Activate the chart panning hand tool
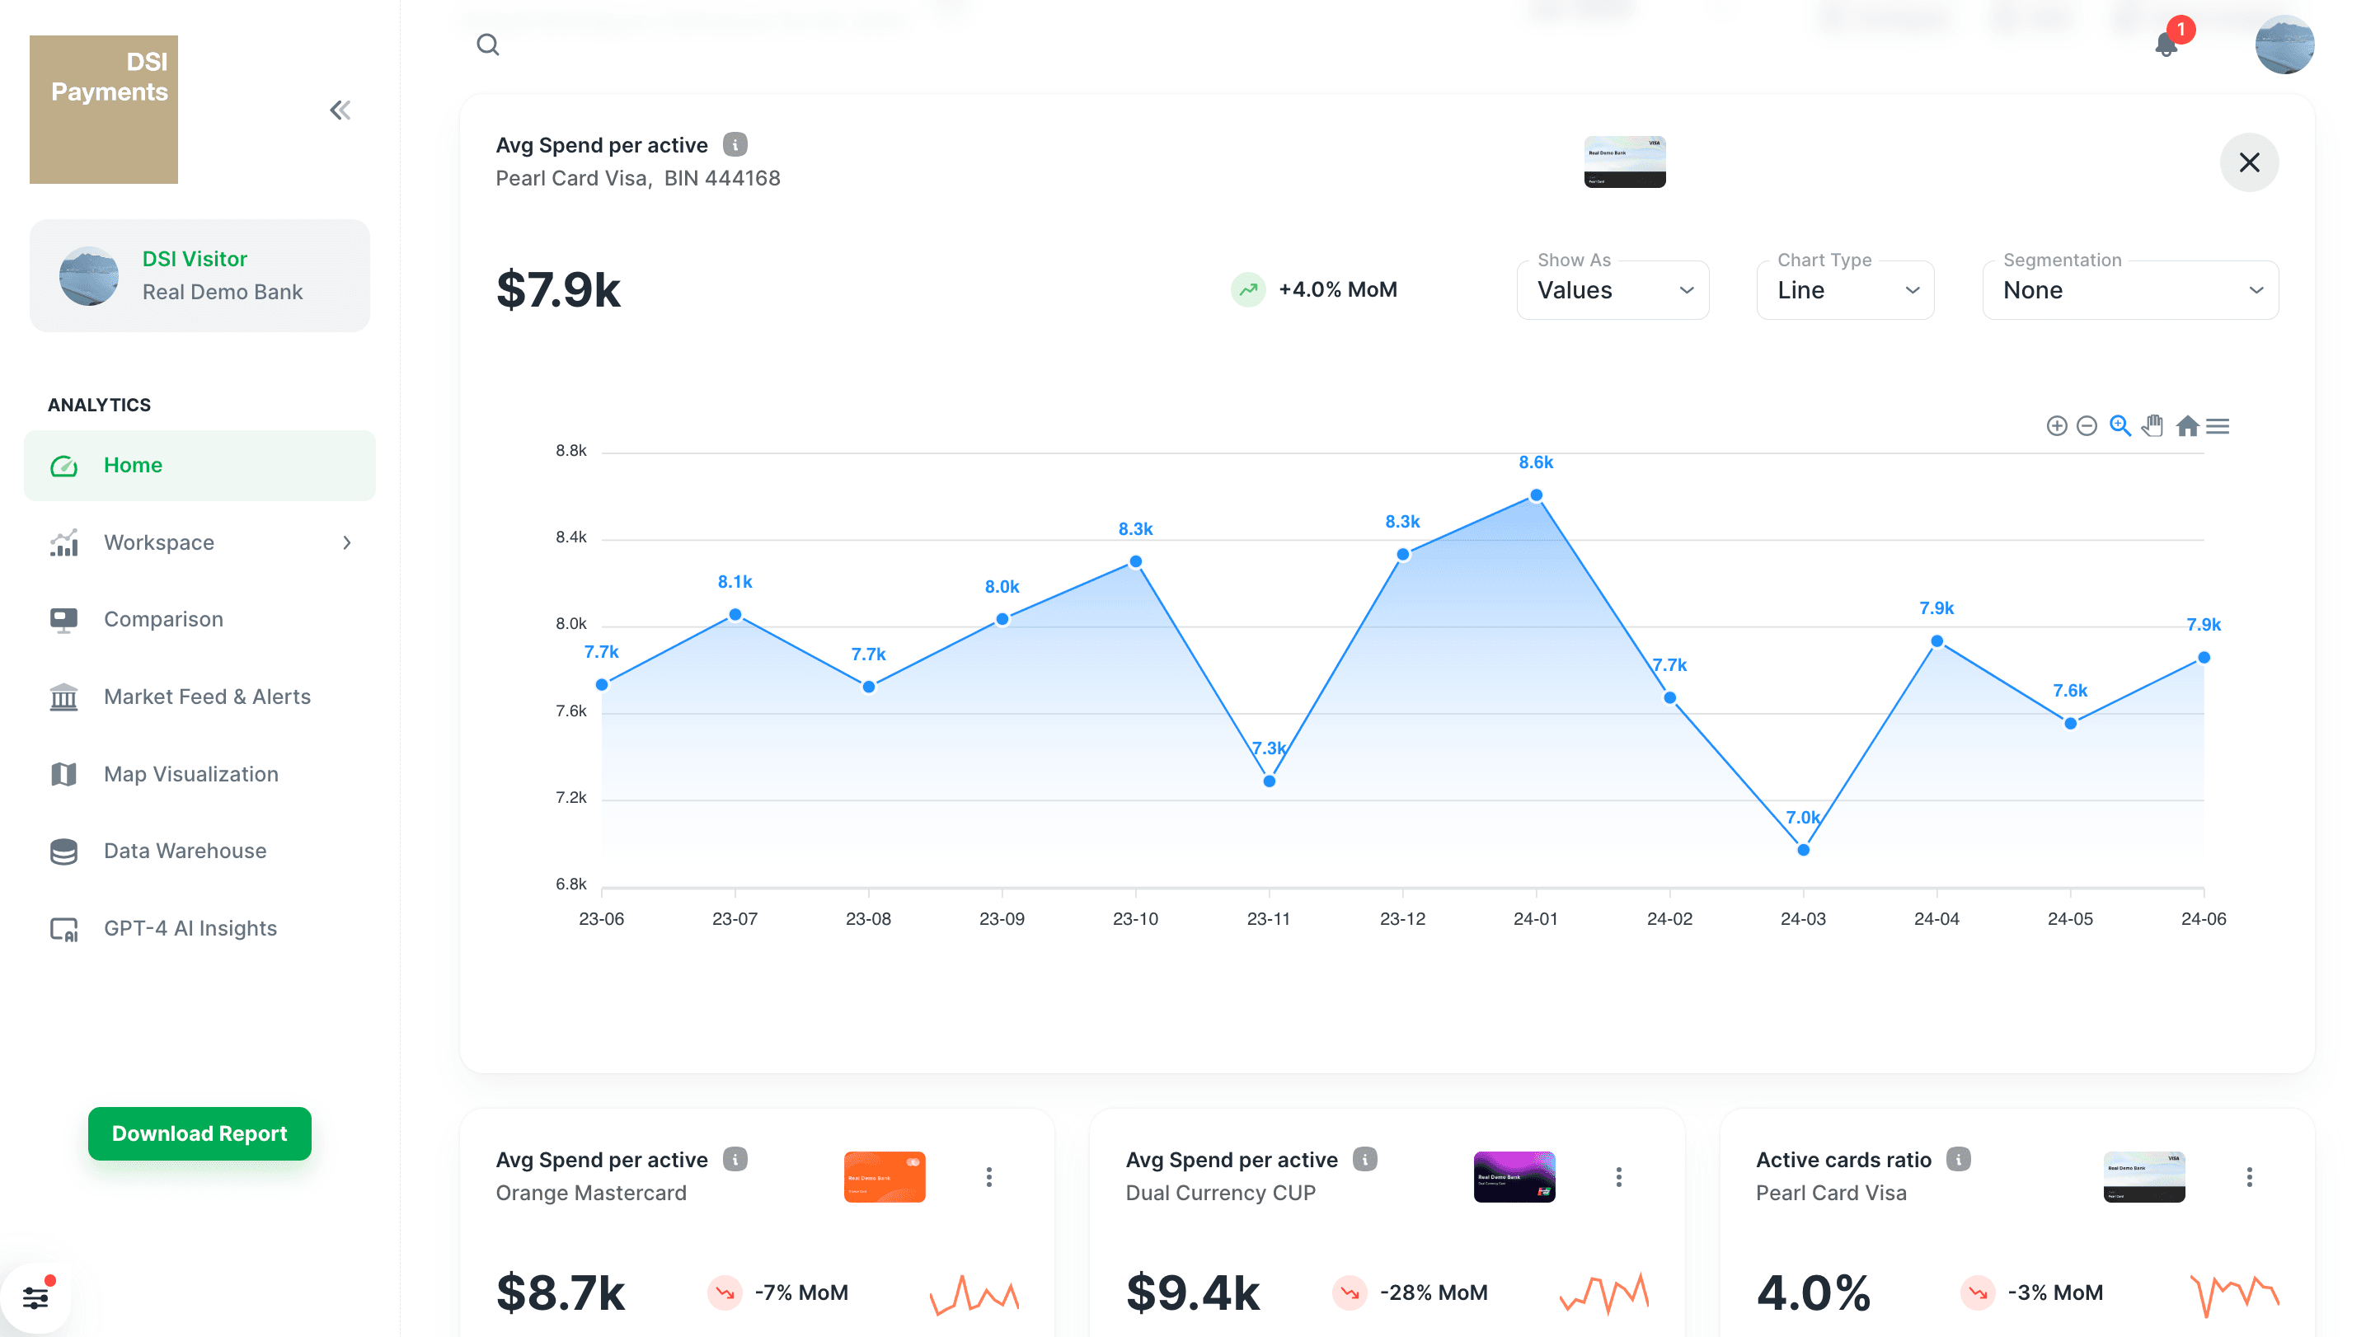Image resolution: width=2366 pixels, height=1337 pixels. pyautogui.click(x=2152, y=426)
